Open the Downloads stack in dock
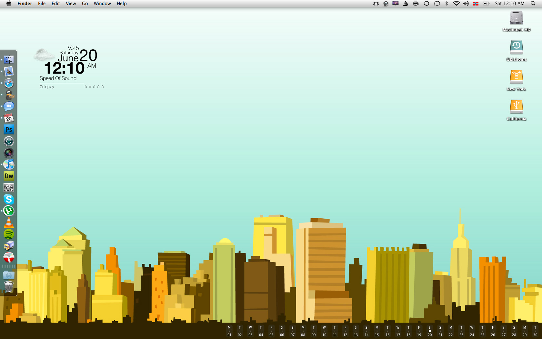 click(9, 275)
